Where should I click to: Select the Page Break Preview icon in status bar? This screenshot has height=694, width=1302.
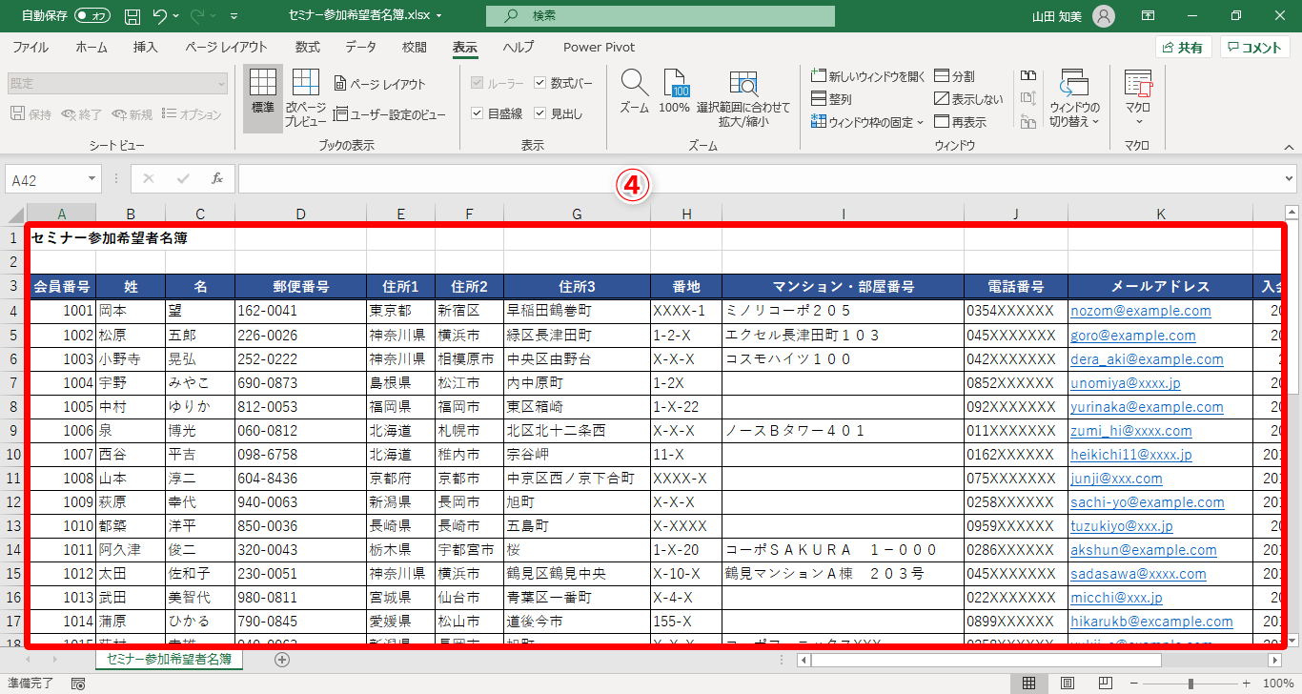point(1106,684)
